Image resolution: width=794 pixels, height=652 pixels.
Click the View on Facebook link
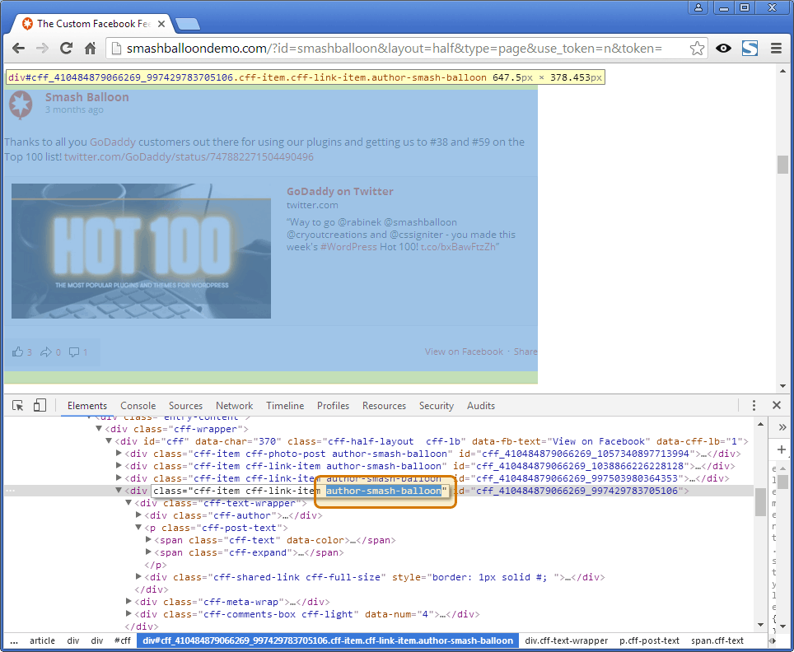pyautogui.click(x=464, y=352)
